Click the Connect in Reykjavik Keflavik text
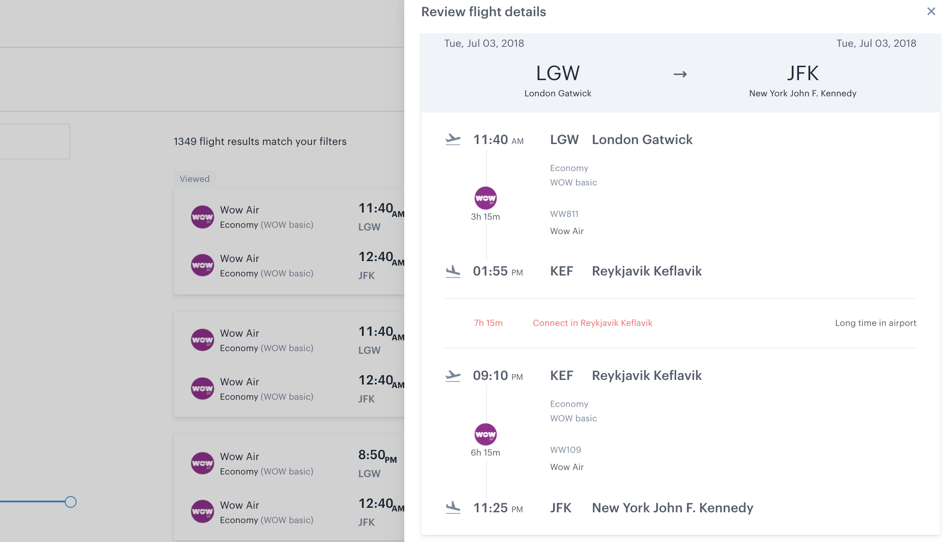The image size is (948, 542). click(x=592, y=323)
